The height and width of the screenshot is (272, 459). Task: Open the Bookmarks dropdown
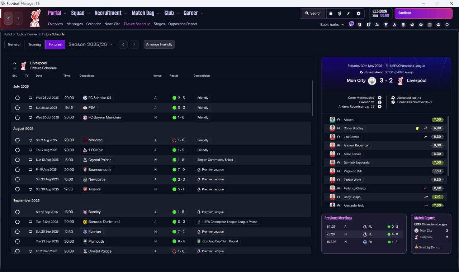tap(332, 25)
